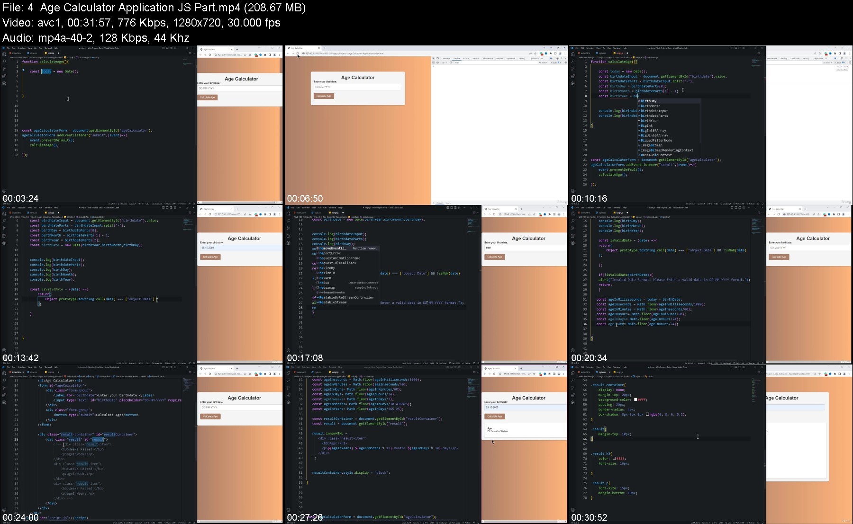Click Calculate Age button in the 00:13:42 frame
Screen dimensions: 853x524
coord(210,257)
